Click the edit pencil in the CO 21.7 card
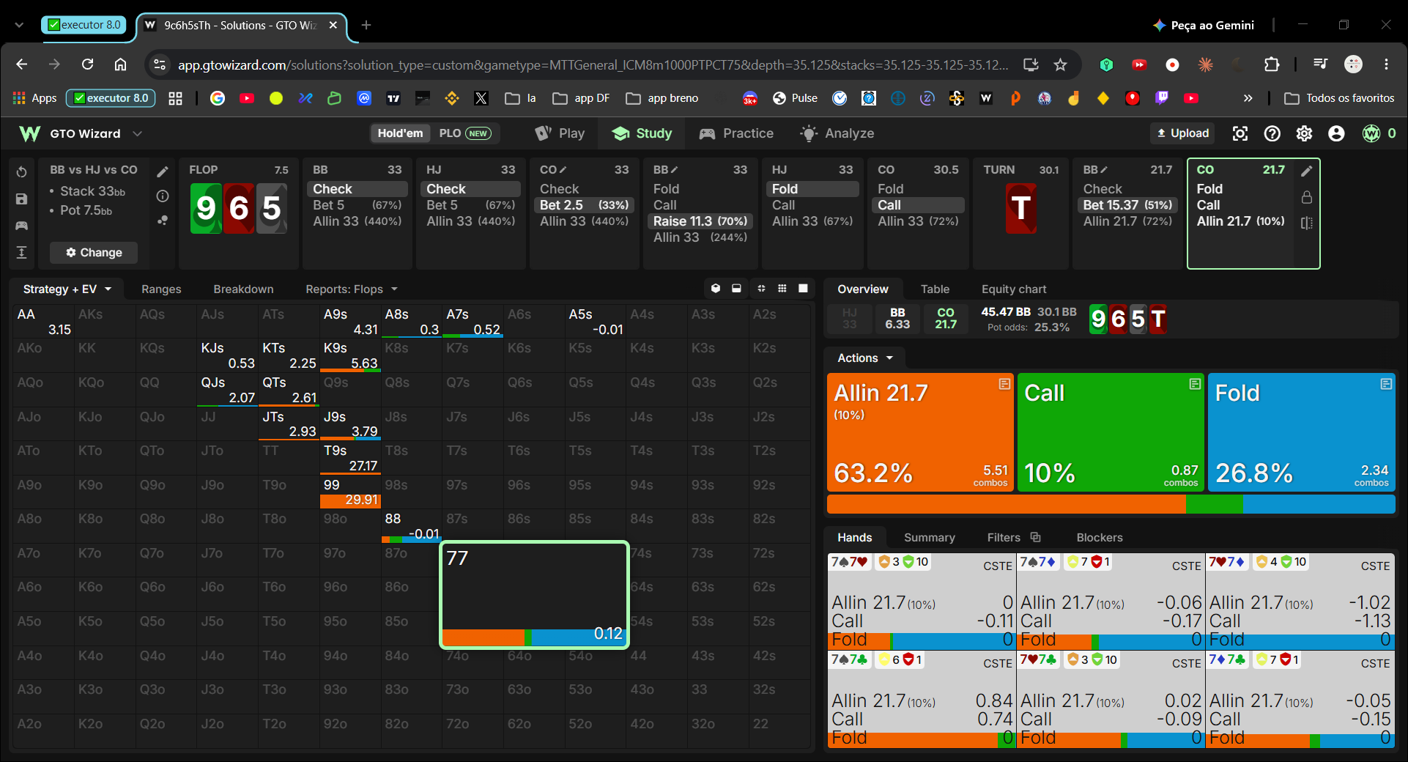1408x762 pixels. [1307, 171]
